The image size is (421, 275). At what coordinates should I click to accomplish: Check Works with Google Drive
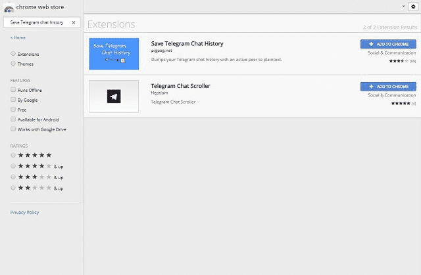pyautogui.click(x=13, y=129)
